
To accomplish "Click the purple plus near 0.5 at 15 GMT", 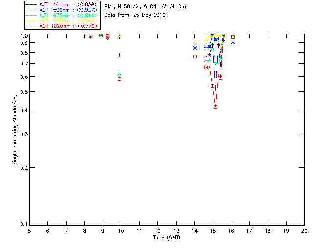I will (x=215, y=89).
